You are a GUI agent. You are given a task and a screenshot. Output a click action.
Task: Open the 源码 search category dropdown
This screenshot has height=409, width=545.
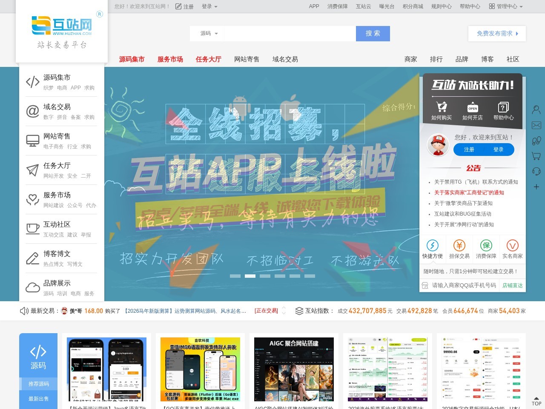[x=209, y=34]
